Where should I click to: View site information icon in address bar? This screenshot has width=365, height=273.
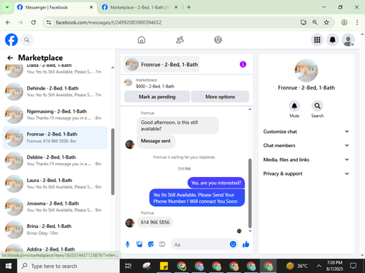point(49,23)
